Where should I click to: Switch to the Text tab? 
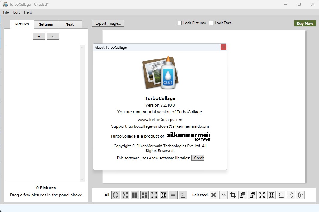70,24
